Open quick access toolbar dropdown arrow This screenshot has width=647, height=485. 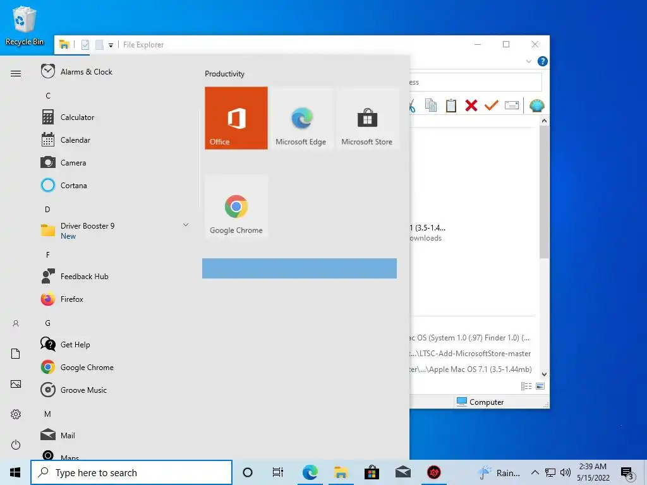click(x=111, y=45)
